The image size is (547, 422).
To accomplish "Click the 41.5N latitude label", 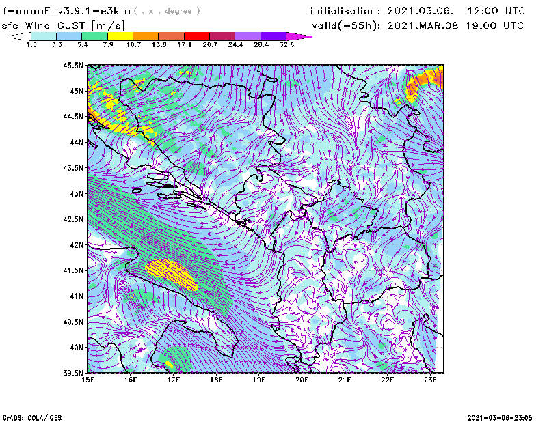I will [x=73, y=270].
